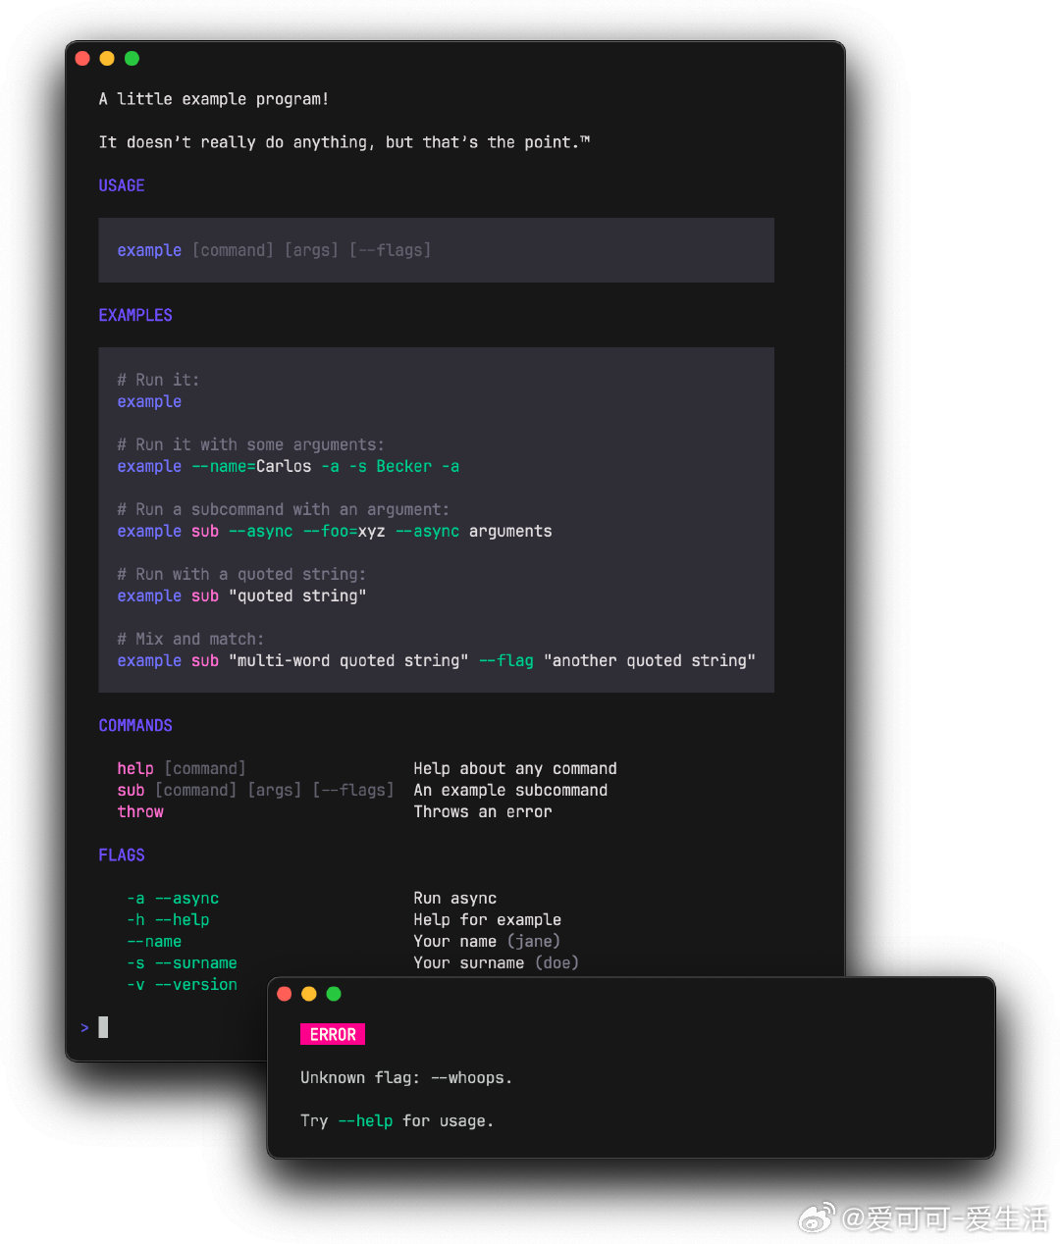Click '"multi-word quoted string"' text
Viewport: 1060px width, 1244px height.
(x=348, y=660)
